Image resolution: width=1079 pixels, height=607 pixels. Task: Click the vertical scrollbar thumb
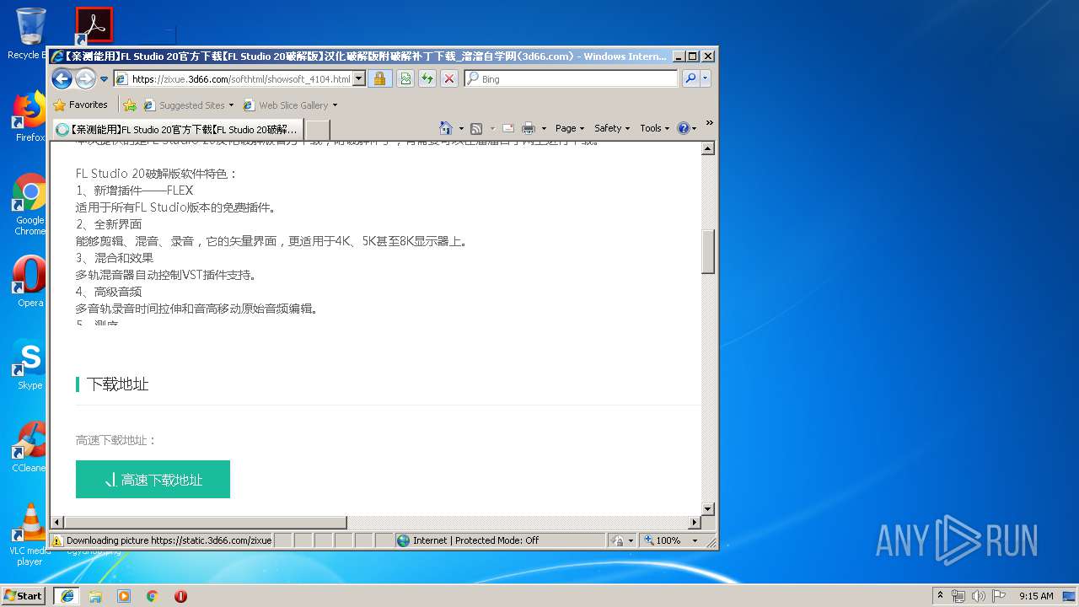coord(708,251)
